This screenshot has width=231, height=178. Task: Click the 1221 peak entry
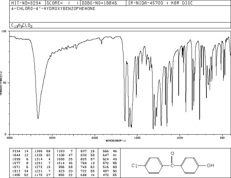click(42, 171)
